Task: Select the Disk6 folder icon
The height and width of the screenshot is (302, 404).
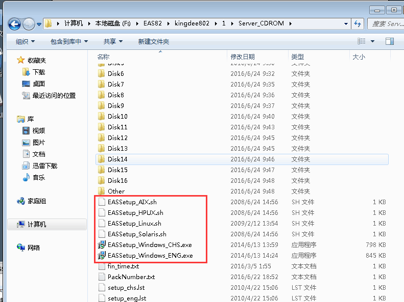Action: (102, 74)
